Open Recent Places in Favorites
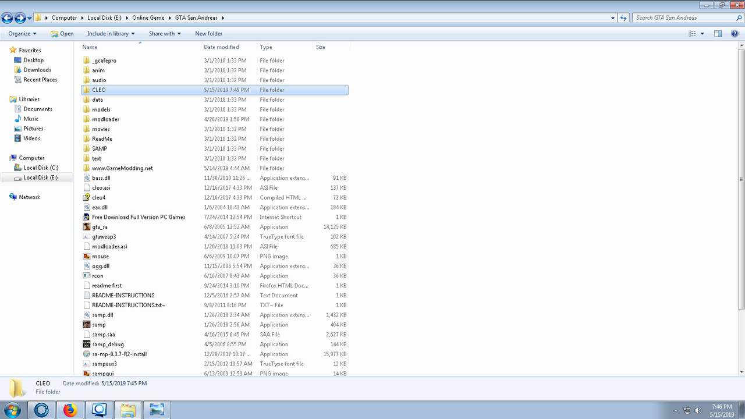Viewport: 745px width, 419px height. [x=40, y=80]
